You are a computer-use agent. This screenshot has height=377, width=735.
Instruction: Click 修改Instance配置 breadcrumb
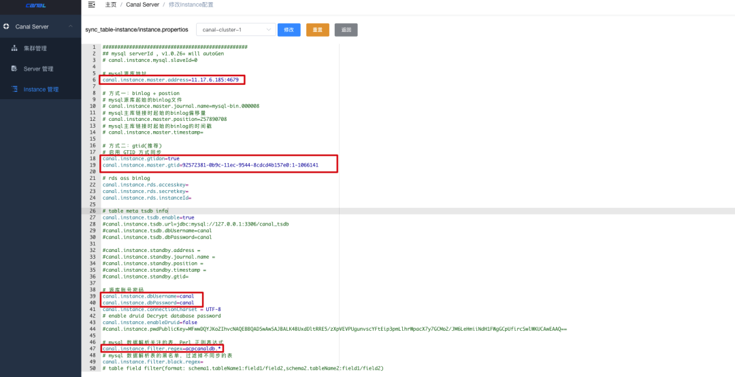(191, 5)
